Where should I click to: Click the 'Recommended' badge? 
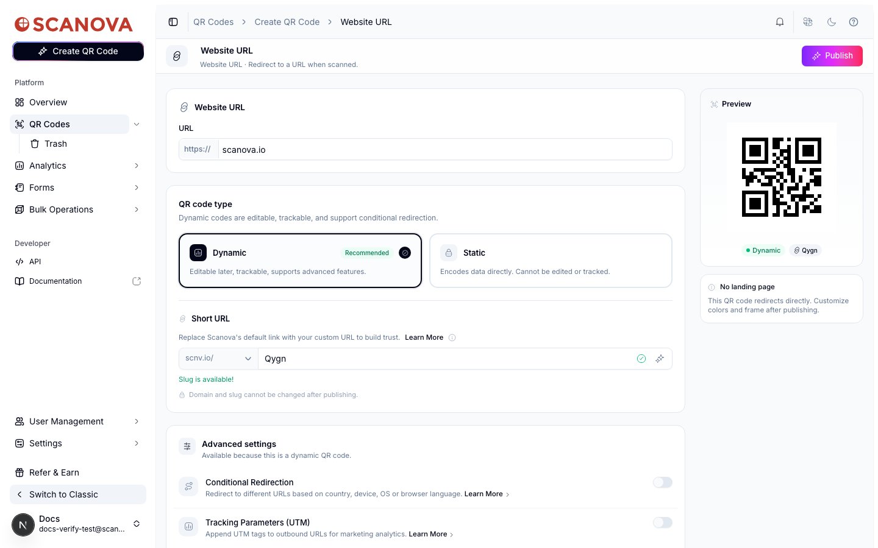[366, 253]
